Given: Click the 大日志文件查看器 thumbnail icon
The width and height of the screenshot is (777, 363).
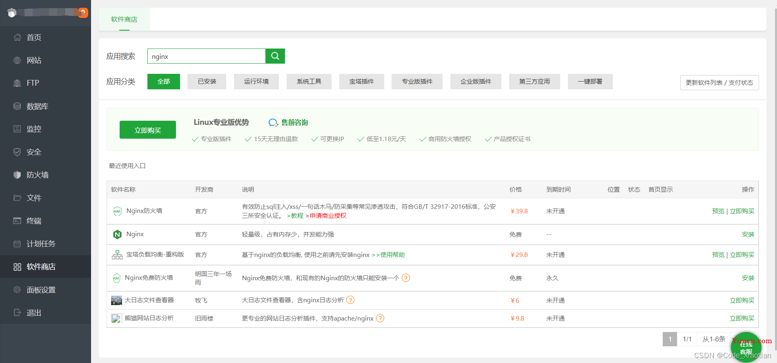Looking at the screenshot, I should tap(116, 301).
